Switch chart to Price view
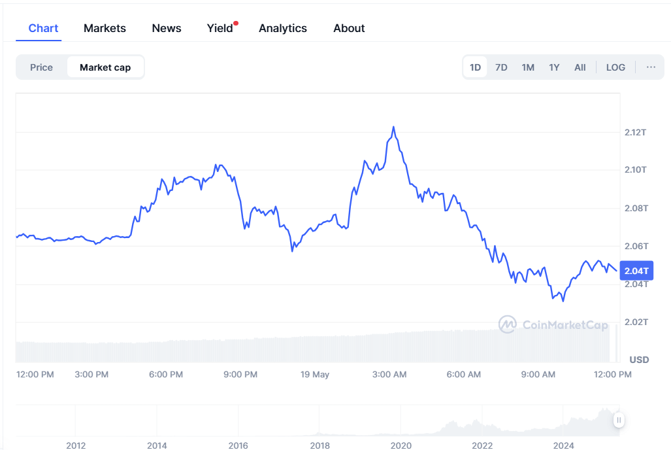Viewport: 671px width, 450px height. pyautogui.click(x=41, y=67)
